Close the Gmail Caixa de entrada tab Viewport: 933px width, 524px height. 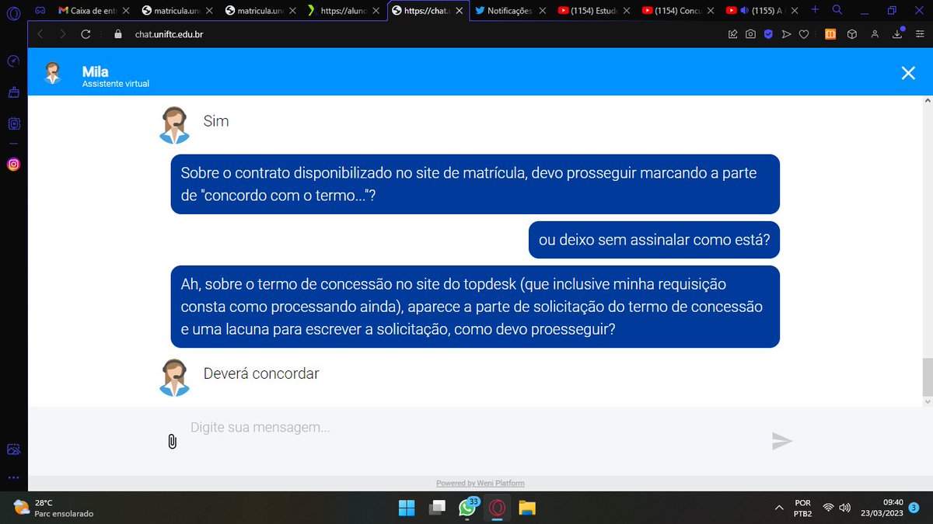[x=125, y=11]
